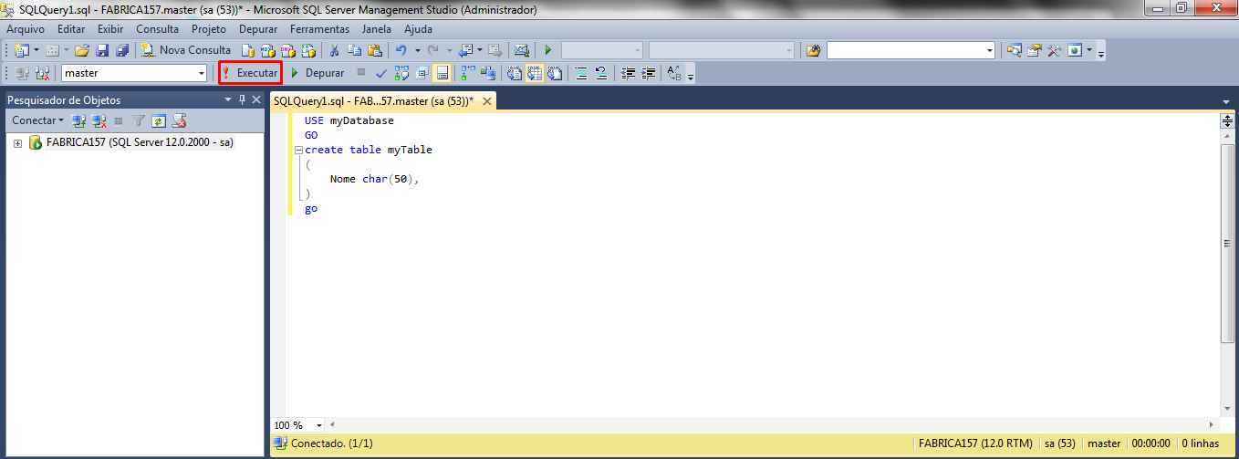Toggle the highlighted results-to-grid button
1239x459 pixels.
click(534, 73)
